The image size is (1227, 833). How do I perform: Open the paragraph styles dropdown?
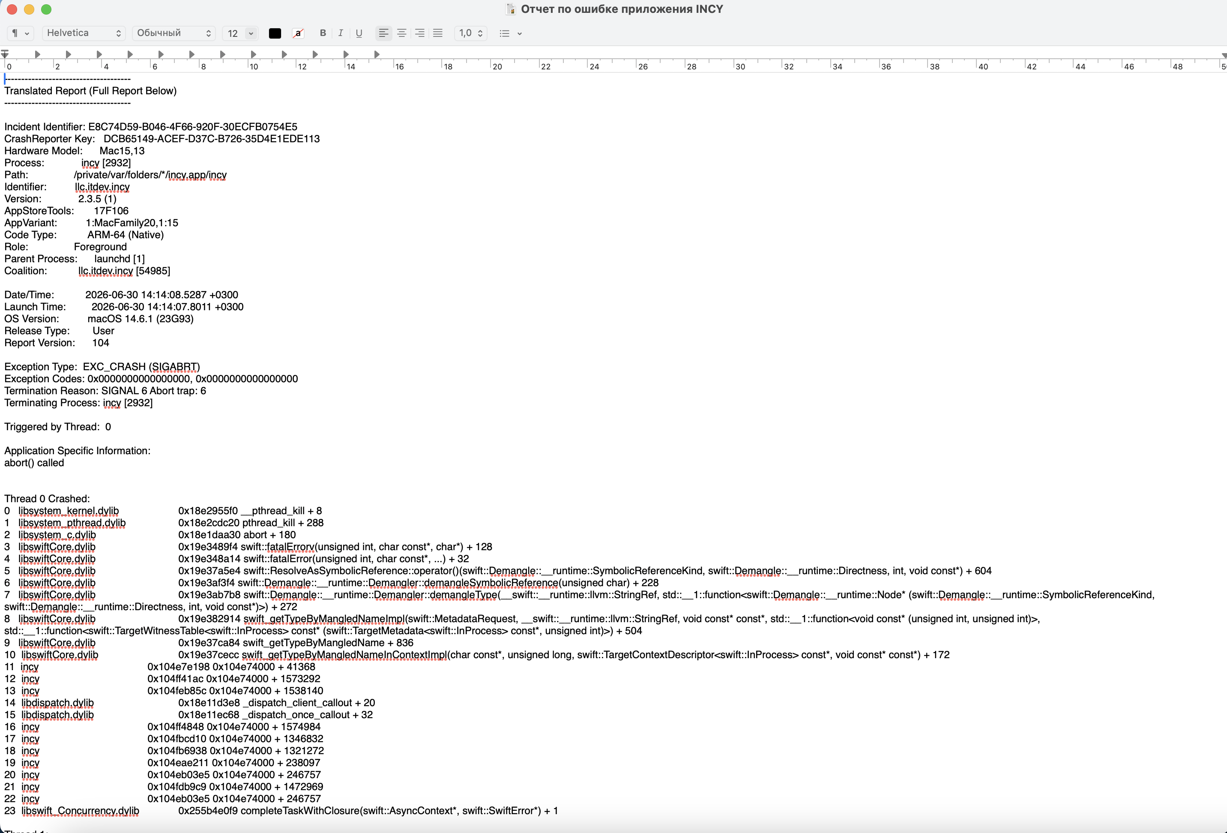[x=20, y=33]
